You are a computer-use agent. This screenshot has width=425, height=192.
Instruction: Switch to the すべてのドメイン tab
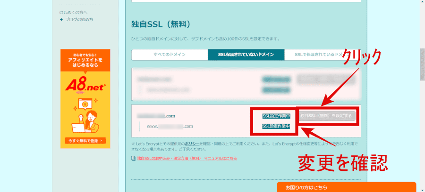(x=169, y=55)
